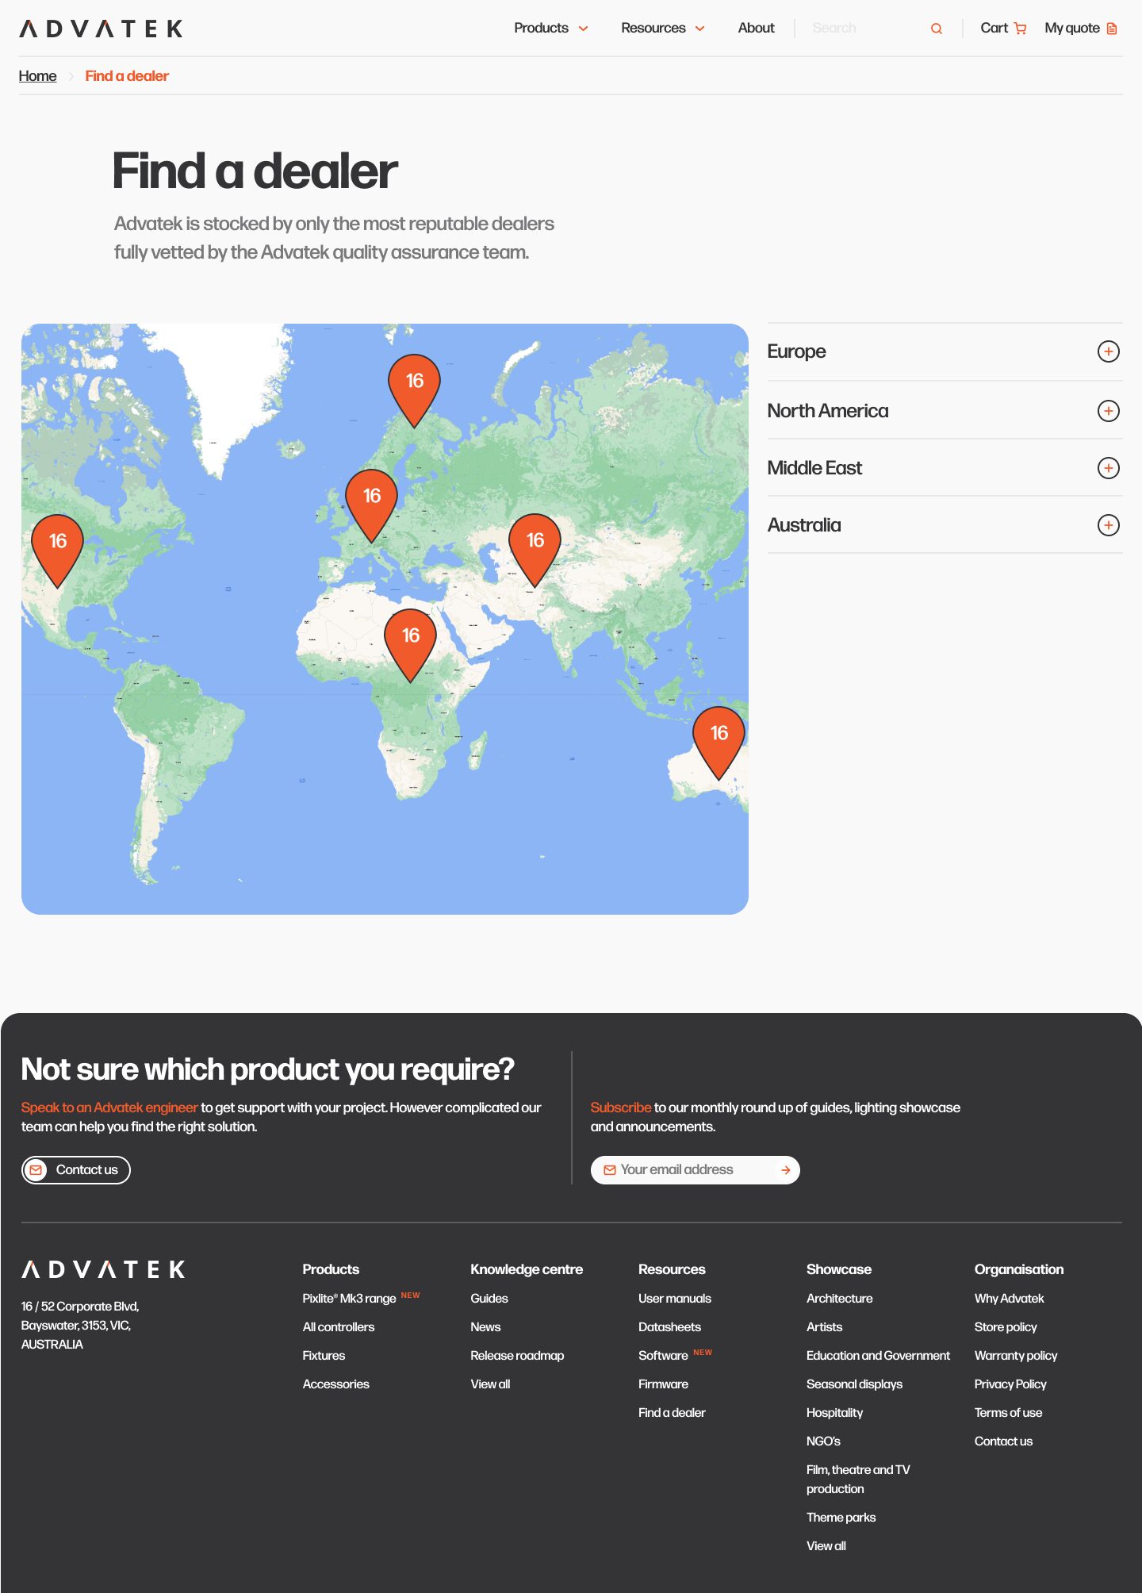Open My quote document icon
This screenshot has width=1142, height=1593.
1112,29
